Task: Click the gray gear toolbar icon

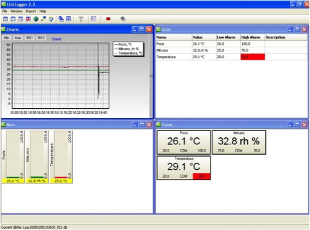Action: click(x=123, y=19)
